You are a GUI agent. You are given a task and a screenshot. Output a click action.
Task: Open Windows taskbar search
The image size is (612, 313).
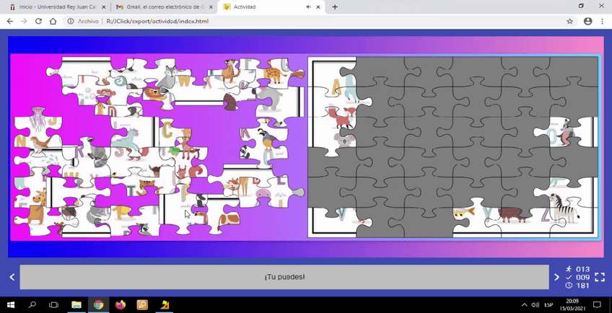coord(32,304)
